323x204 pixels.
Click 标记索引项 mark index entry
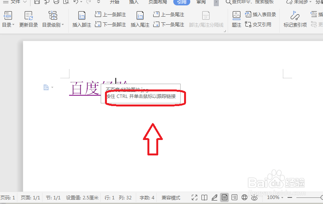click(295, 19)
